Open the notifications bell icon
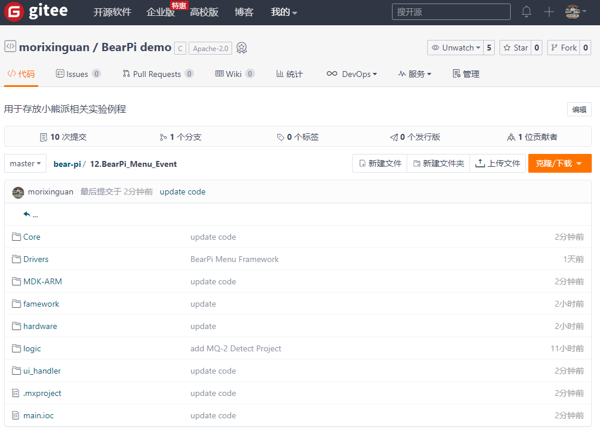The width and height of the screenshot is (600, 440). coord(527,12)
